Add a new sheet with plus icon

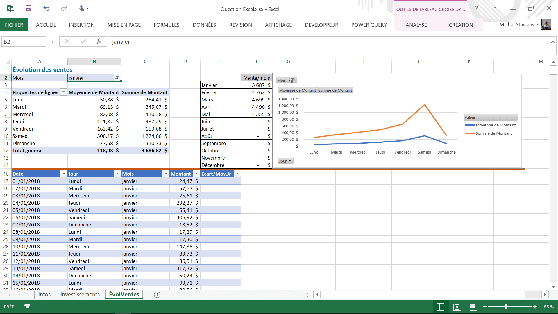(x=157, y=295)
